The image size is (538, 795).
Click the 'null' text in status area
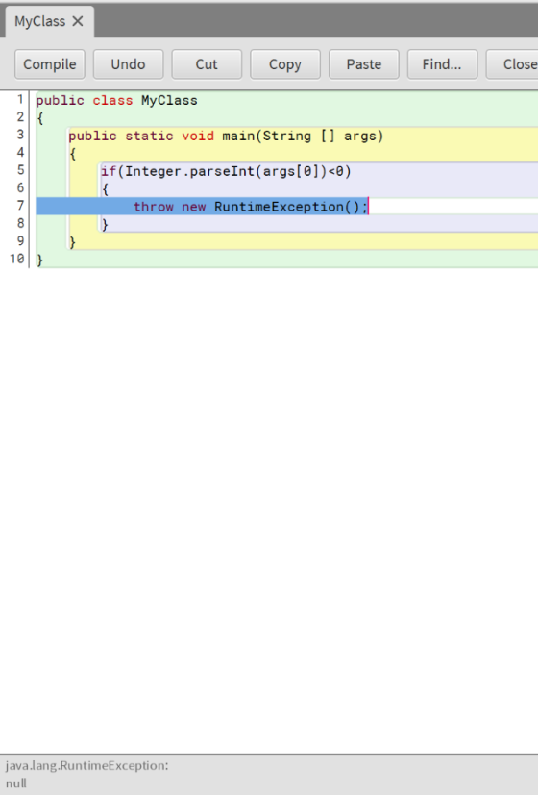tap(16, 783)
